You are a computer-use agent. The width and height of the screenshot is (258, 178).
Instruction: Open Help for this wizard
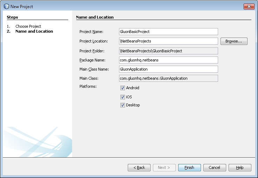click(x=240, y=167)
